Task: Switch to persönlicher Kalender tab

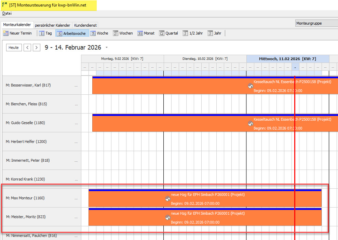Action: [52, 25]
